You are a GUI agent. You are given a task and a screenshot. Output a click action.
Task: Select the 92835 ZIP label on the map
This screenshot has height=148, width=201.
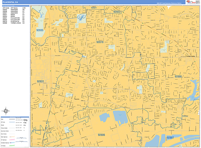[x=40, y=30]
